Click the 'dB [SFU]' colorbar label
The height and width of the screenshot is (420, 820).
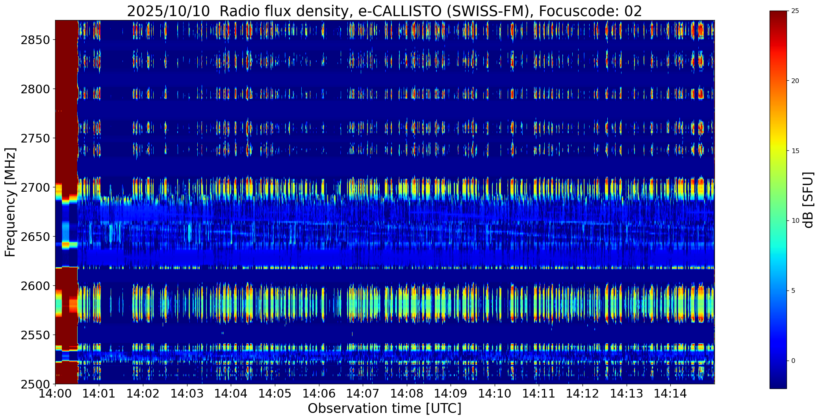pos(808,200)
